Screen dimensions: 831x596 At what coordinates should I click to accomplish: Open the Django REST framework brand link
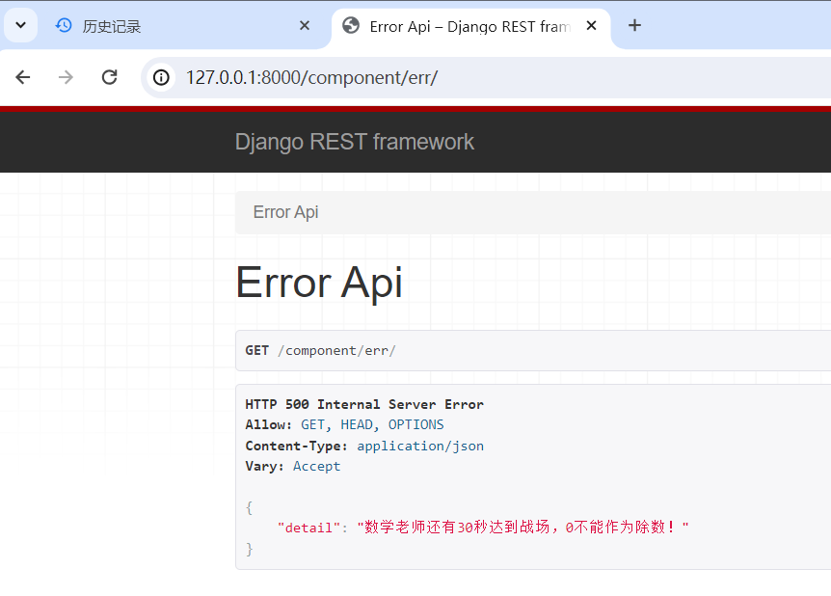[x=355, y=142]
